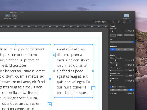Click the bottom-center handle of right text box

(x=73, y=97)
